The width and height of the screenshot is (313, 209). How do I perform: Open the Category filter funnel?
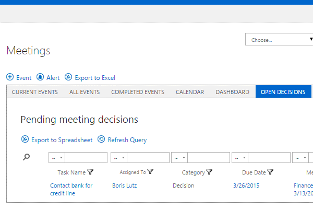[x=209, y=172]
